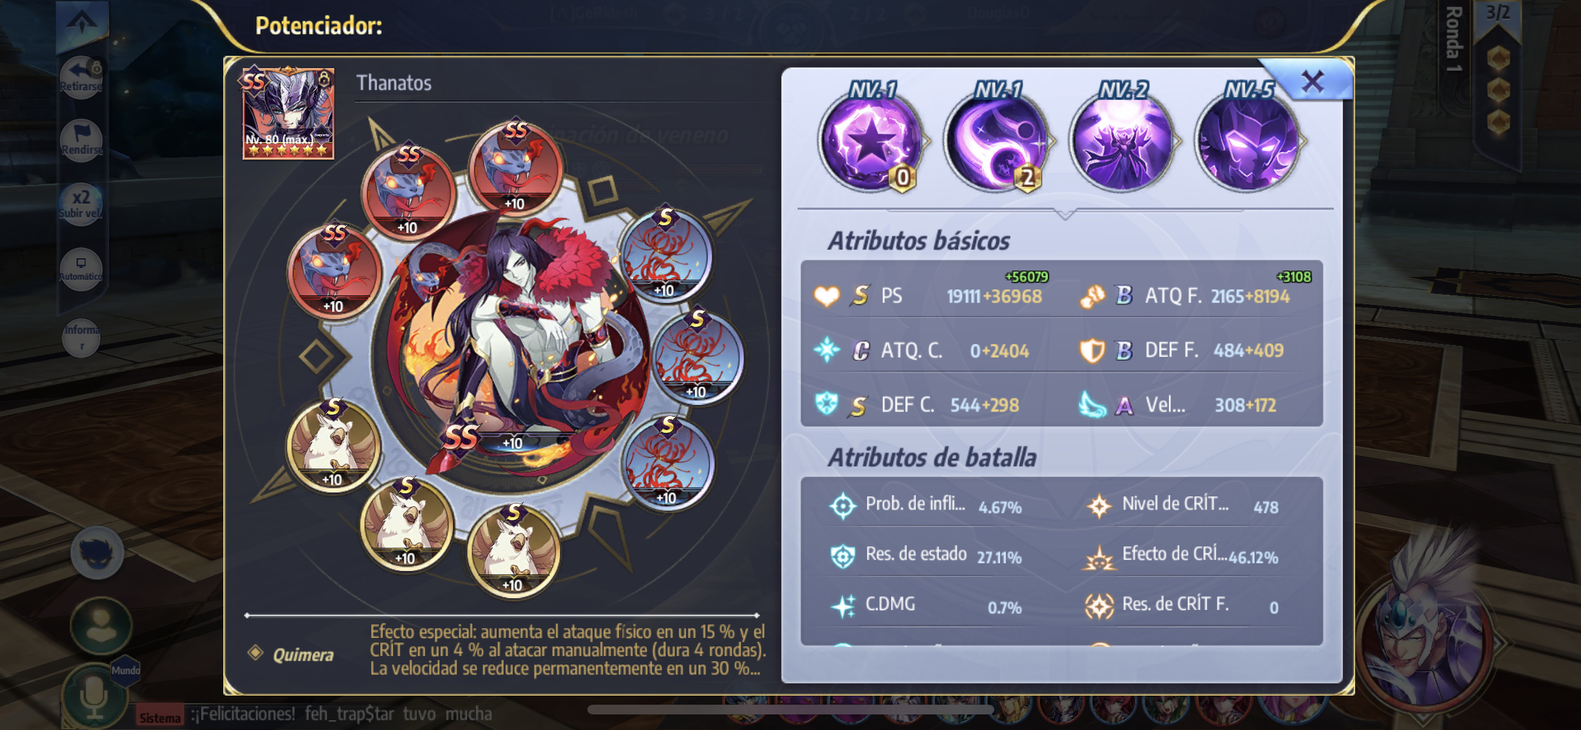The image size is (1581, 730).
Task: Select the NV.1 star skill icon
Action: click(x=870, y=141)
